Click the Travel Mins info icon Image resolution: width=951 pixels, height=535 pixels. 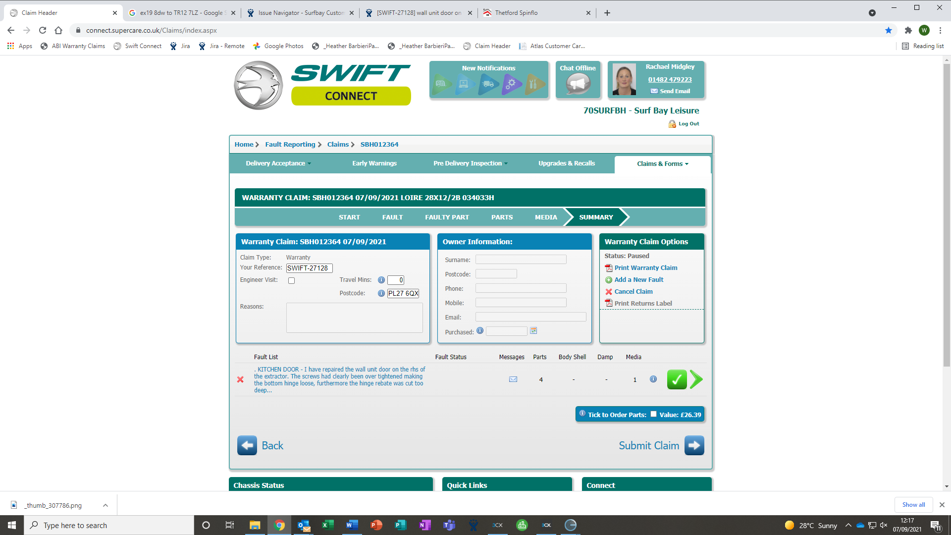click(381, 280)
